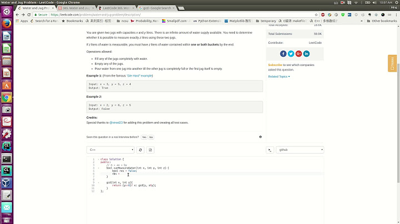Share the problem on Google Plus
This screenshot has width=400, height=224.
[x=299, y=54]
